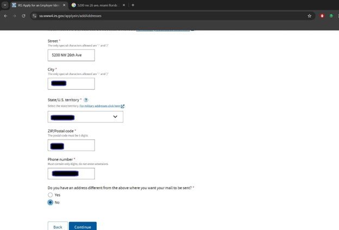
Task: Expand the State/U.S. territory dropdown
Action: point(85,117)
